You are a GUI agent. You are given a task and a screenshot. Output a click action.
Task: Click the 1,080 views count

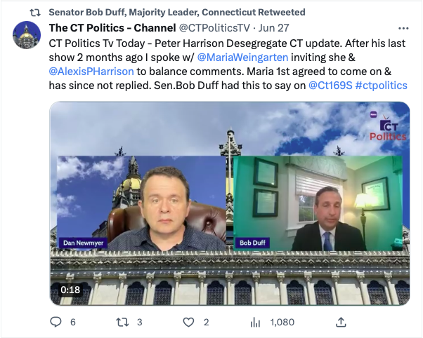282,322
